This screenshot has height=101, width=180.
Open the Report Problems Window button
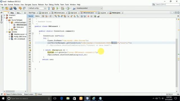pyautogui.click(x=13, y=94)
